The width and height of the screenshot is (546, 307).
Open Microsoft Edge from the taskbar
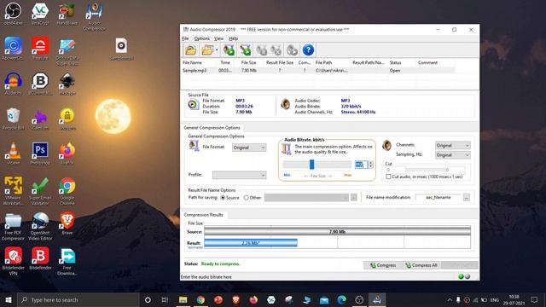341,299
